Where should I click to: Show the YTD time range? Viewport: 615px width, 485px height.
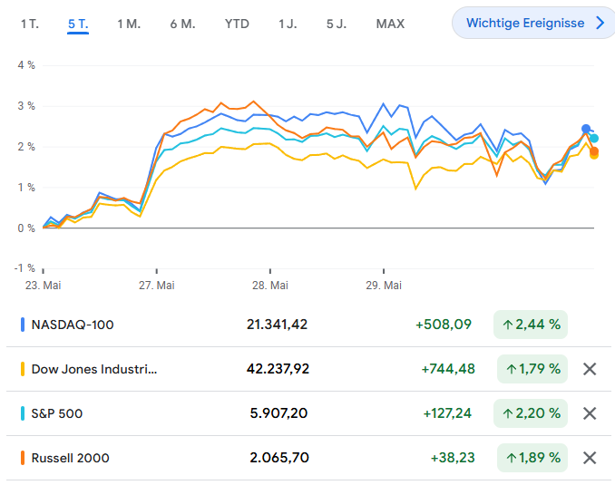237,24
